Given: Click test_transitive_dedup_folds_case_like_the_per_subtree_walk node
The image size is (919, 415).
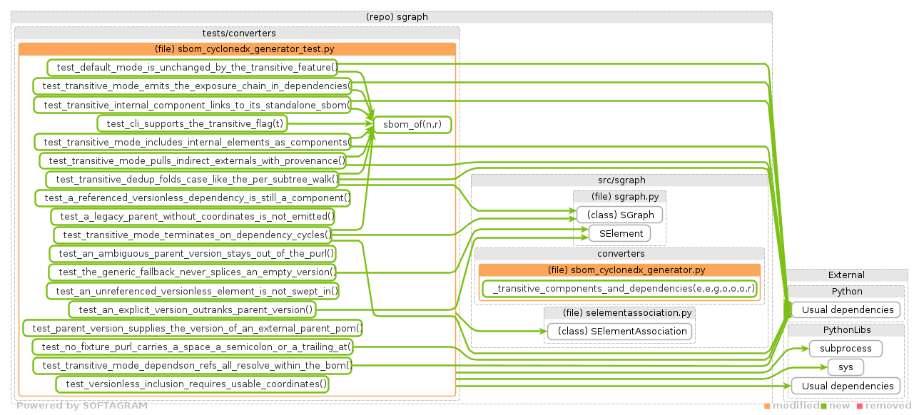Looking at the screenshot, I should 193,179.
